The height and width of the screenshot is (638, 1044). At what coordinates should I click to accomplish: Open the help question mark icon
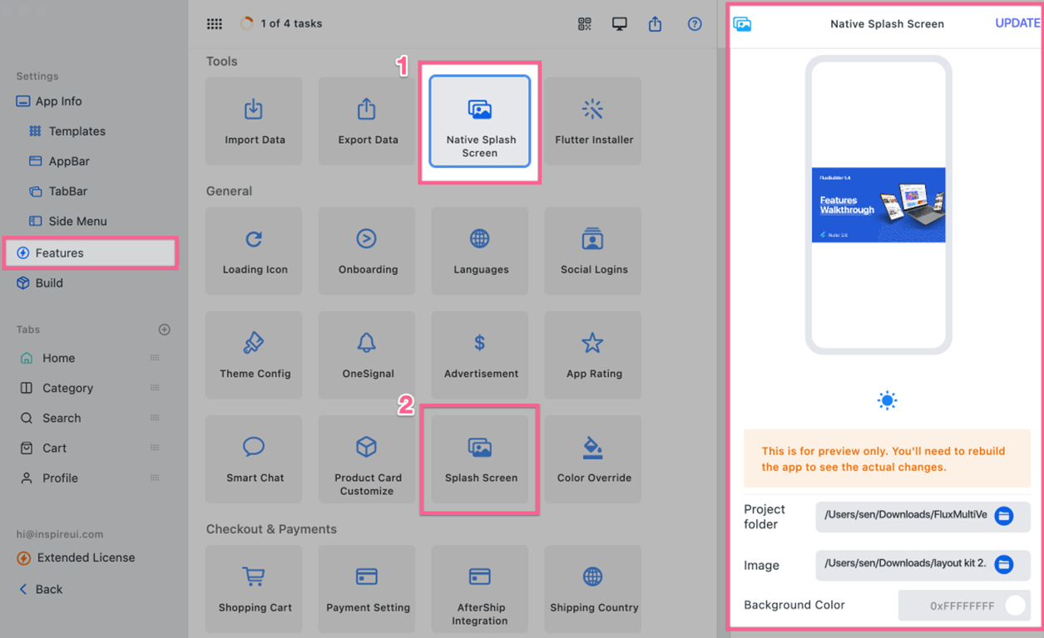(695, 24)
